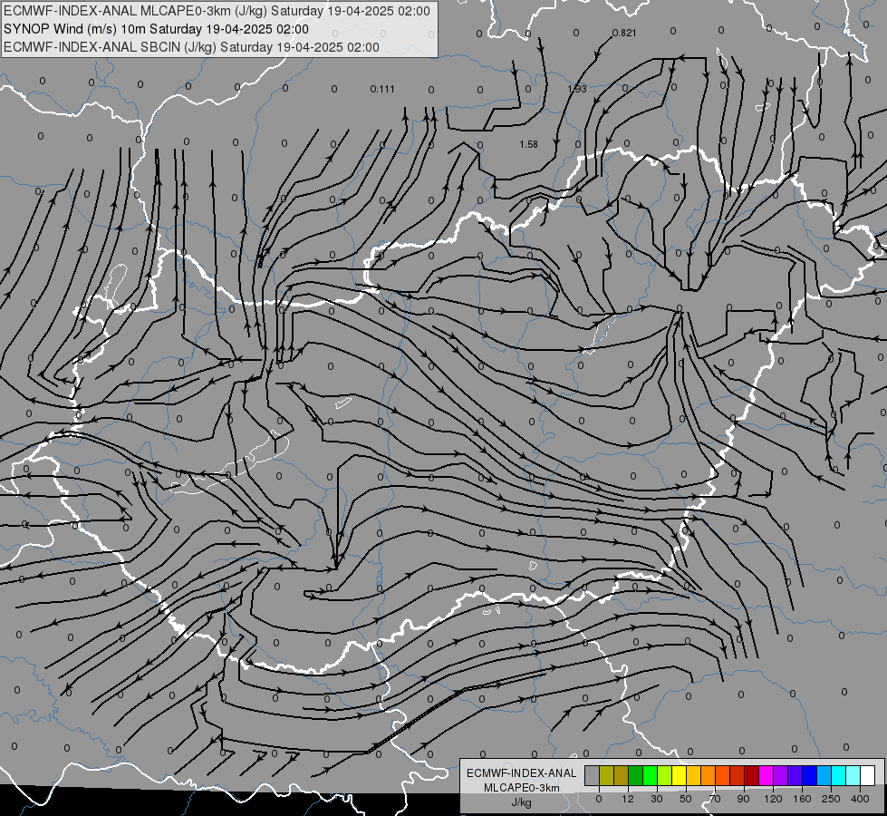This screenshot has width=887, height=816.
Task: Click the SBCIN header line
Action: point(191,47)
